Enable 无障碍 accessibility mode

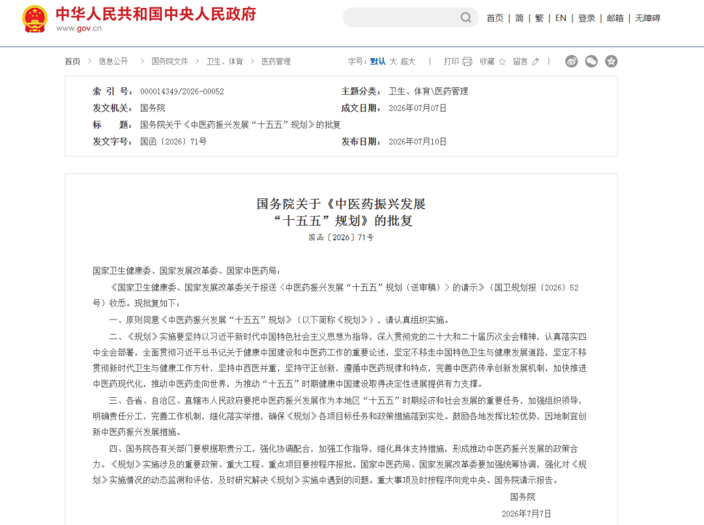pos(647,18)
